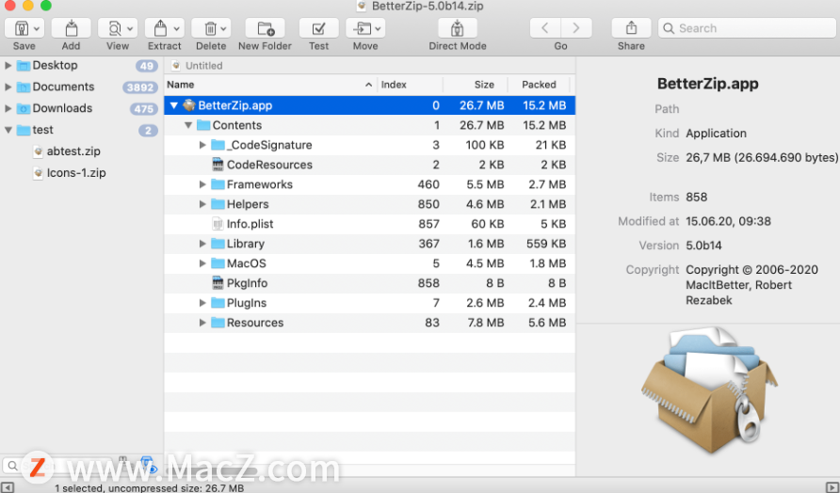The width and height of the screenshot is (840, 493).
Task: Click the info panel toggle arrow at bottom right
Action: [x=832, y=487]
